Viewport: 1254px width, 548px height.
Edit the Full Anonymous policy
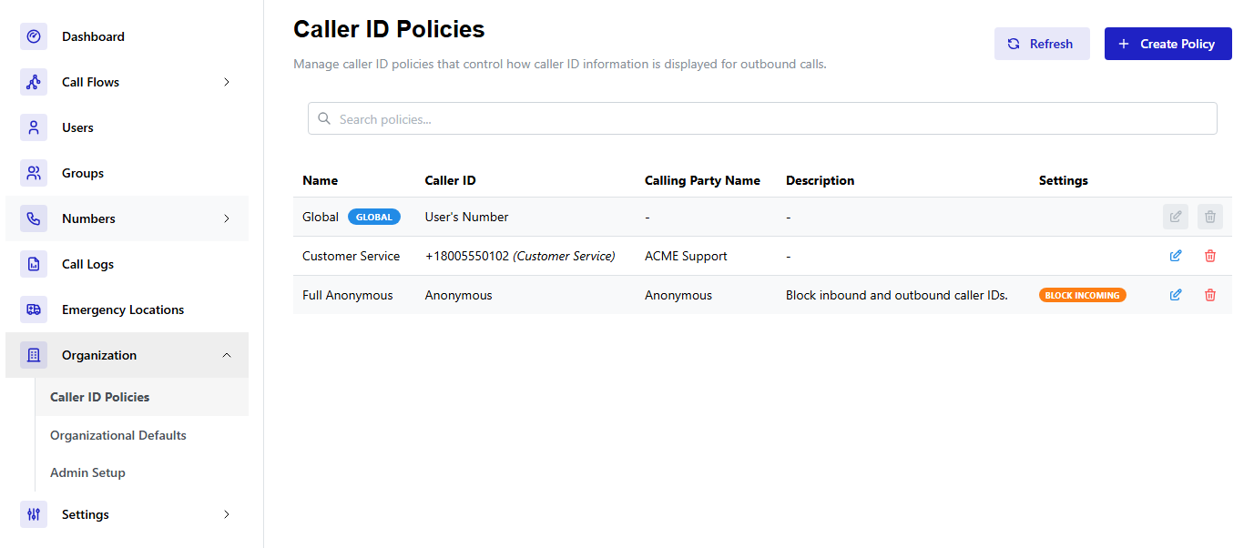pyautogui.click(x=1176, y=295)
